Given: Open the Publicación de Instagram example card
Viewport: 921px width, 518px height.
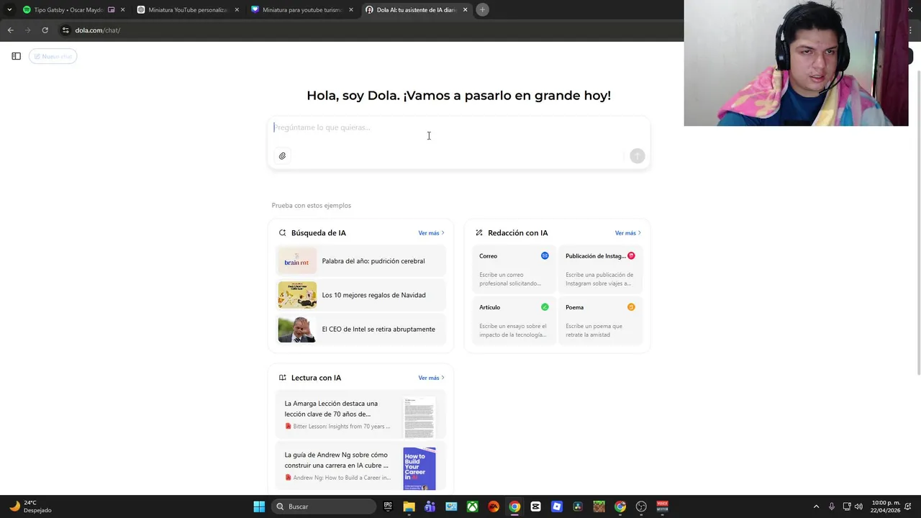Looking at the screenshot, I should click(600, 268).
